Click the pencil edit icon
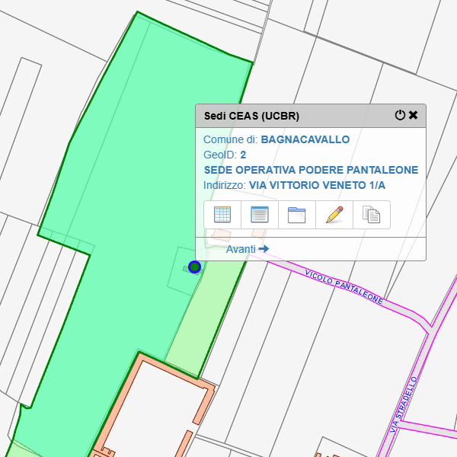The image size is (457, 457). (x=334, y=215)
